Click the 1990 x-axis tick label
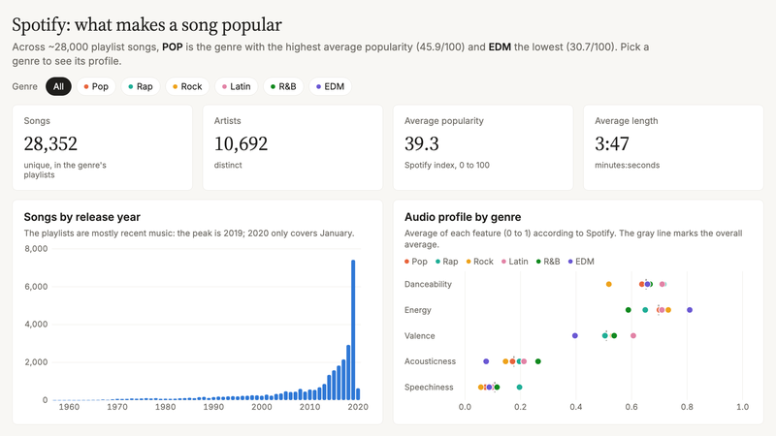 coord(213,407)
